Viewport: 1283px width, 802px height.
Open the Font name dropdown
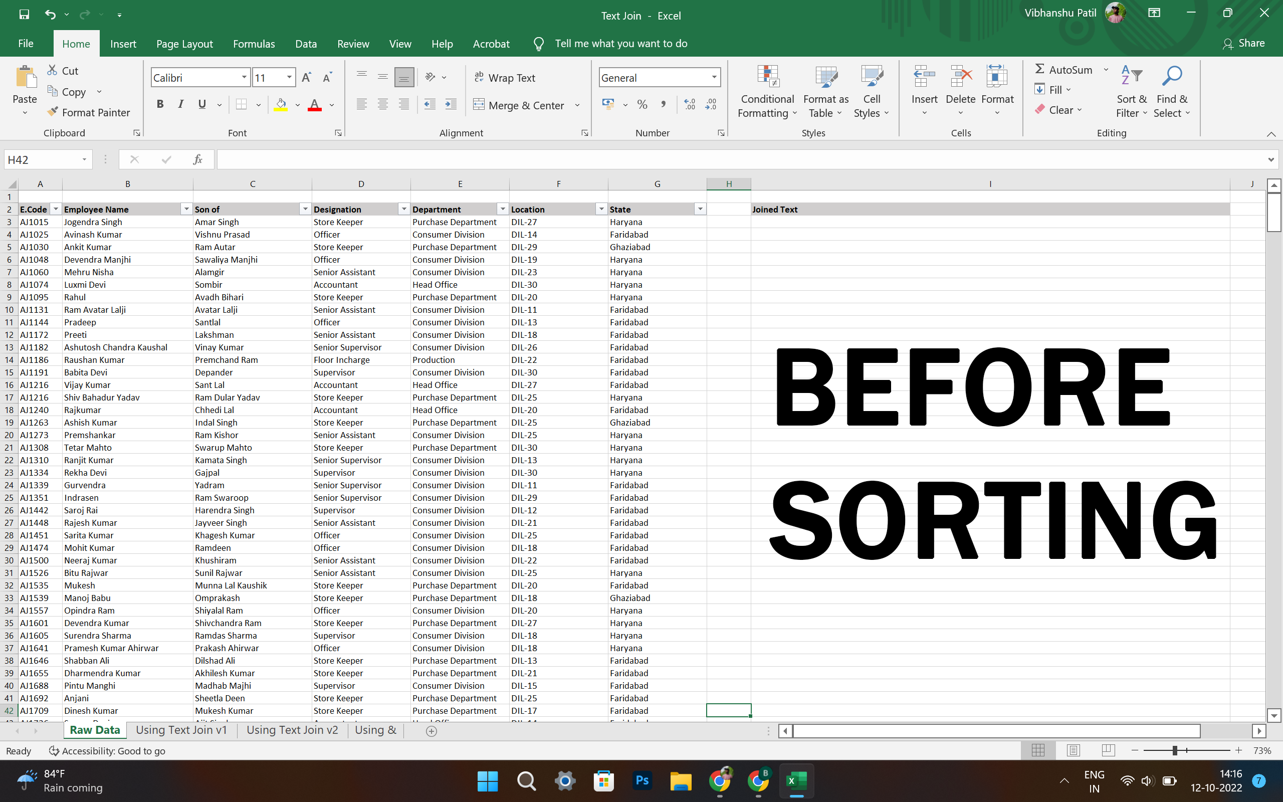[245, 77]
